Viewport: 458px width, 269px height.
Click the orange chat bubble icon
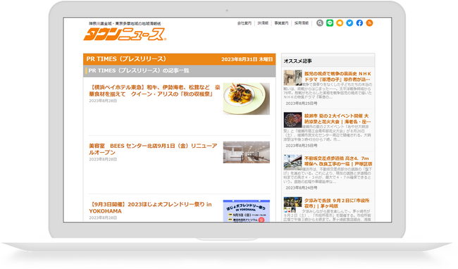click(340, 23)
